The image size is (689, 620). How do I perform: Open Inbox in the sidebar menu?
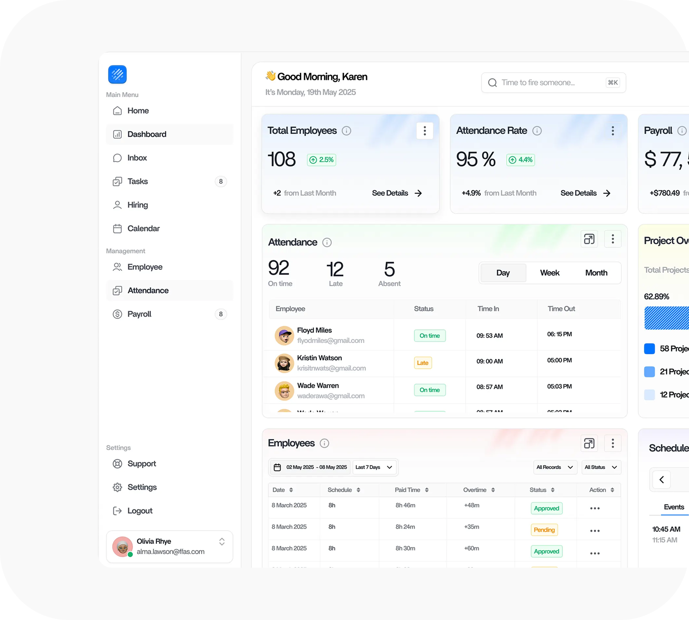[x=137, y=158]
